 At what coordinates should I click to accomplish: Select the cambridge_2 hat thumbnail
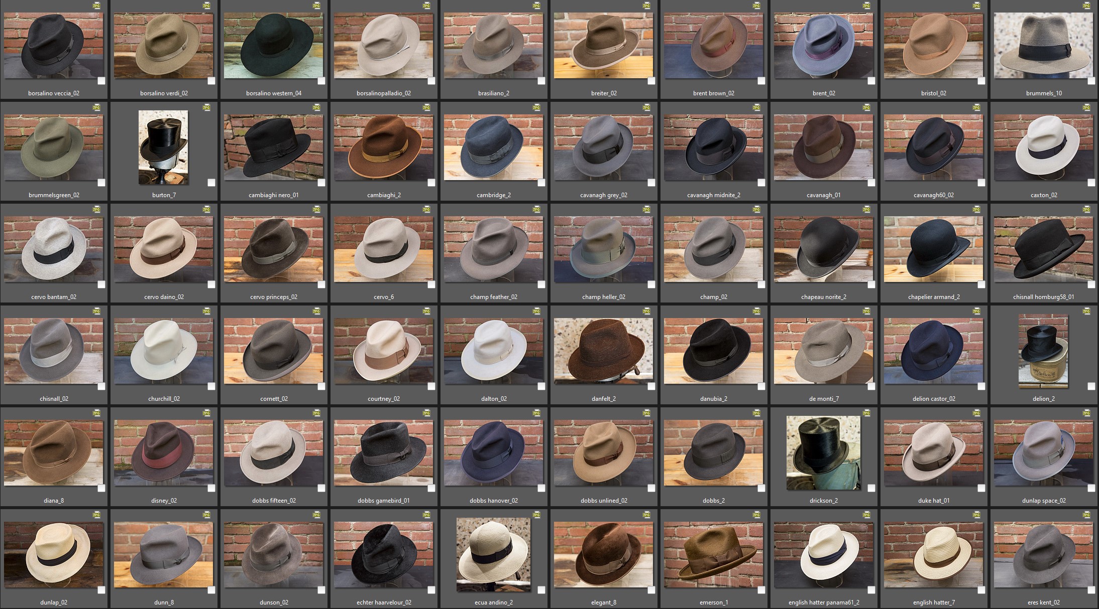coord(493,147)
